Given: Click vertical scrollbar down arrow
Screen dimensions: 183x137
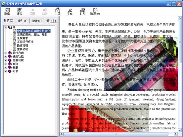Looking at the screenshot, I should [179, 130].
